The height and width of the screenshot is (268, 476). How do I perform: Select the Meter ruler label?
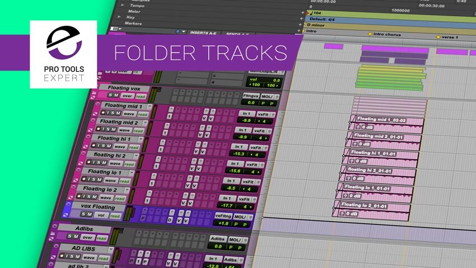[134, 11]
